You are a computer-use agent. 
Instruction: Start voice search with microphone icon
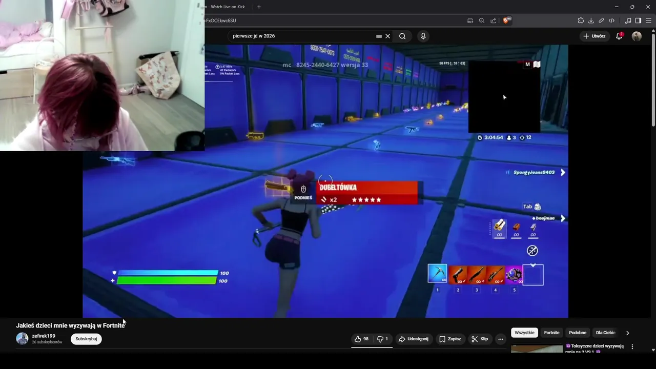point(423,36)
